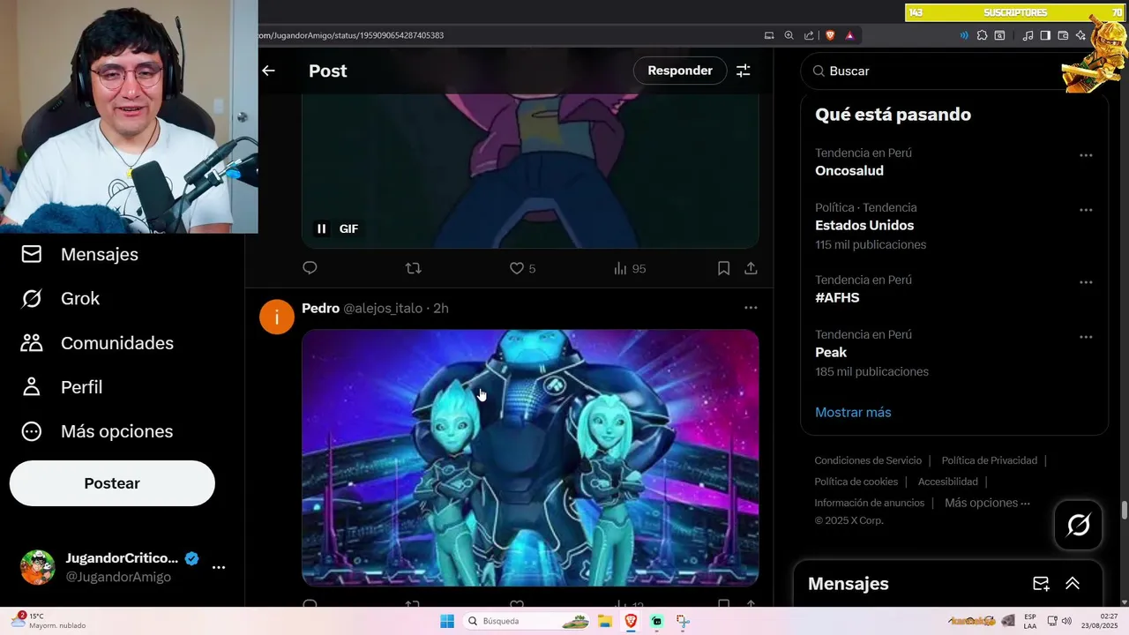The height and width of the screenshot is (635, 1129).
Task: Repost the GIF post
Action: [x=413, y=268]
